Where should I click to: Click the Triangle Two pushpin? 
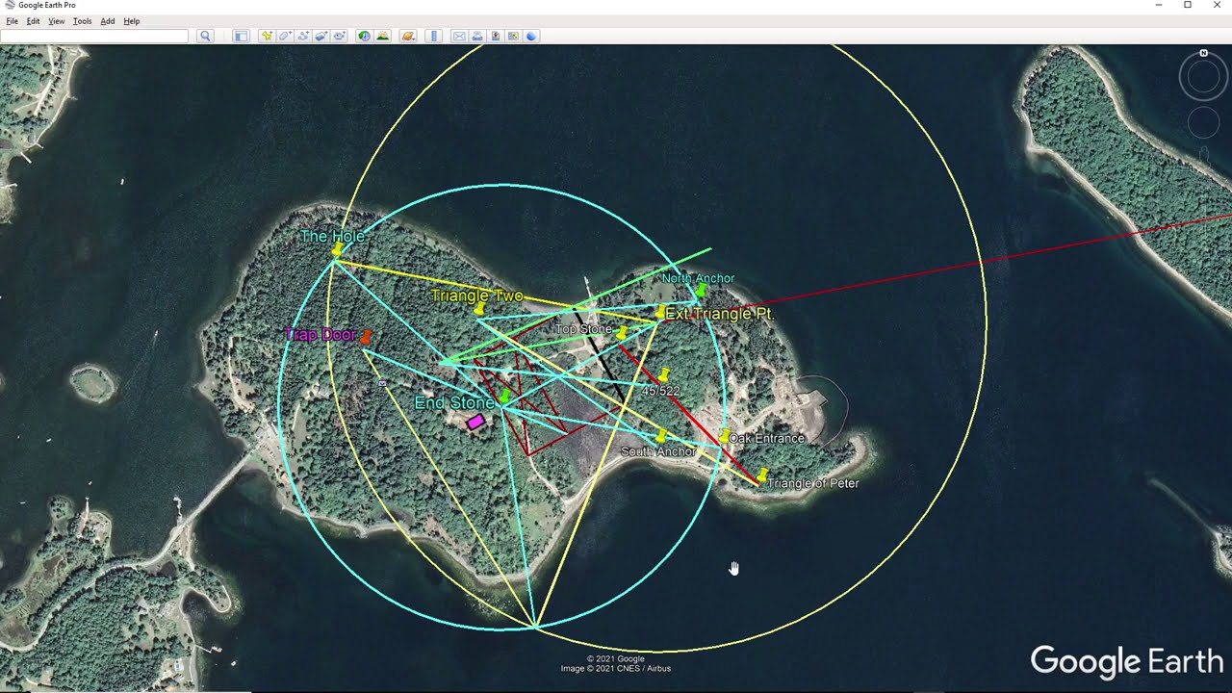pyautogui.click(x=480, y=310)
